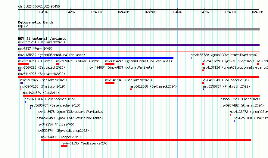The image size is (268, 158).
Task: Click the 6q14.1 cytogenetic band bar
Action: 139,29
